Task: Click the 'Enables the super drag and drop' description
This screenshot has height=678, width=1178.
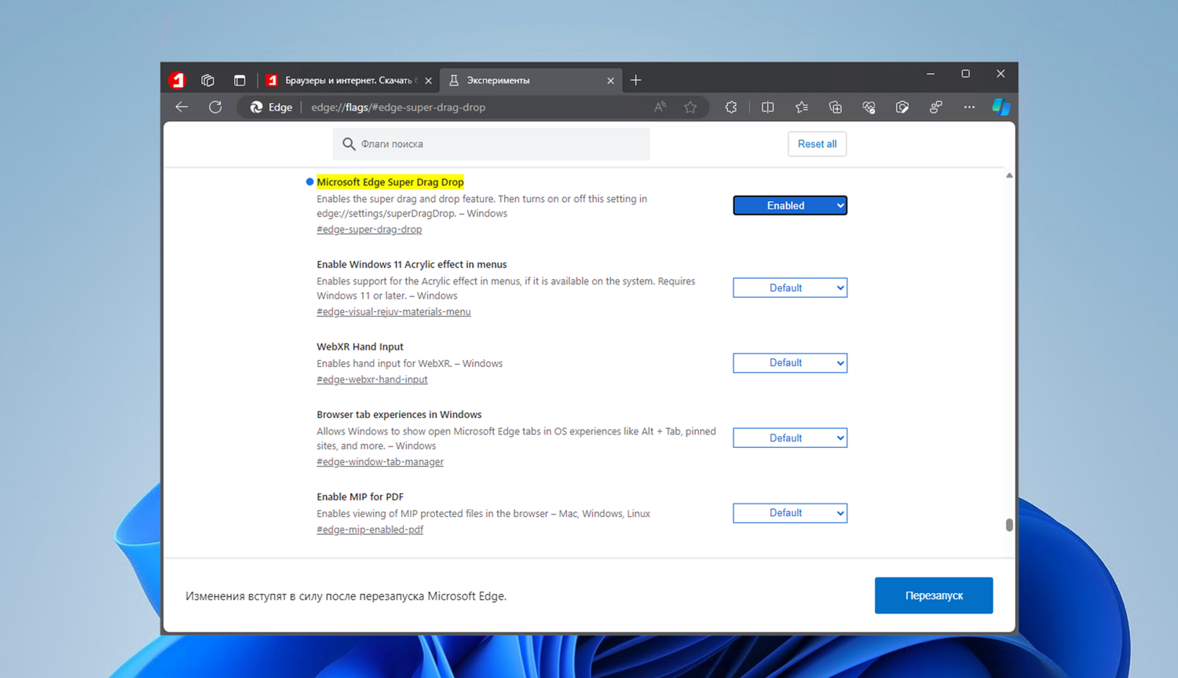Action: (x=482, y=207)
